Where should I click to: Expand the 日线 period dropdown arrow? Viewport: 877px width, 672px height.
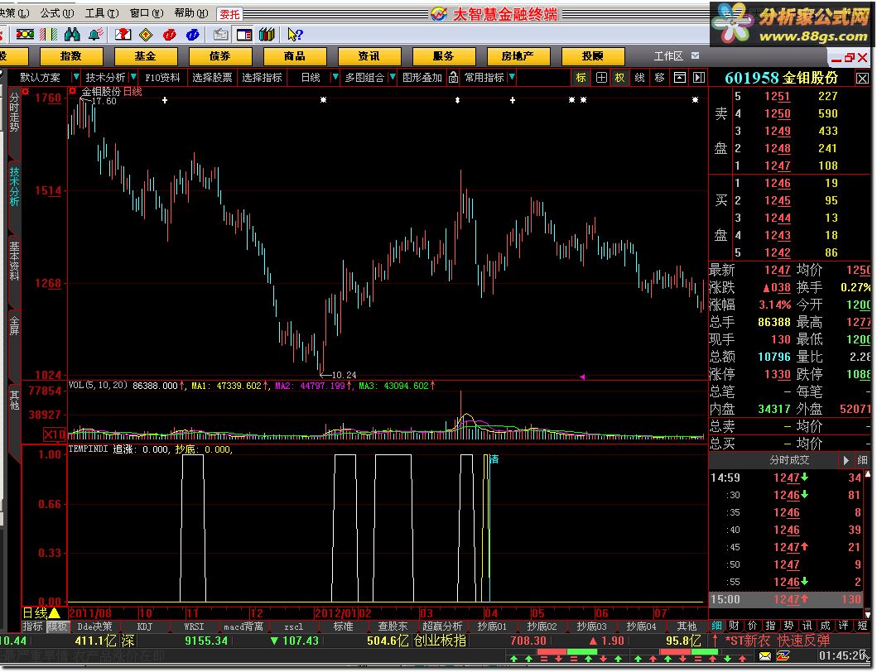[335, 77]
